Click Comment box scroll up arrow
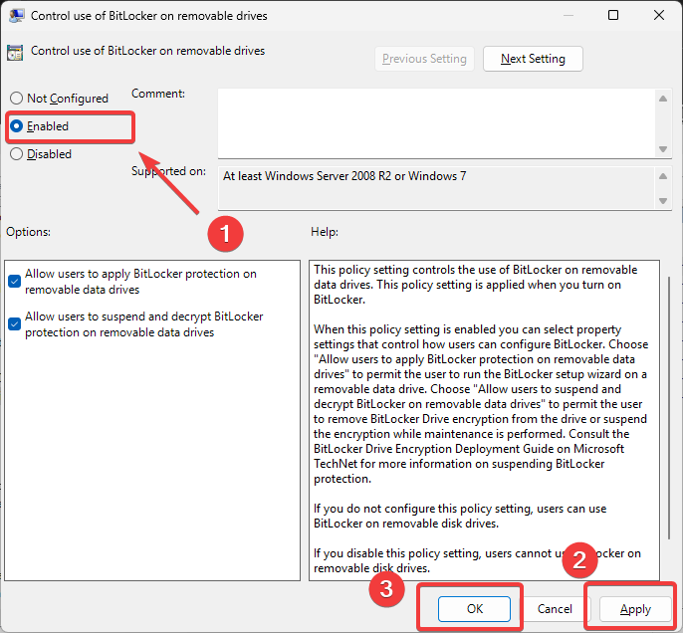The height and width of the screenshot is (633, 683). pyautogui.click(x=663, y=99)
